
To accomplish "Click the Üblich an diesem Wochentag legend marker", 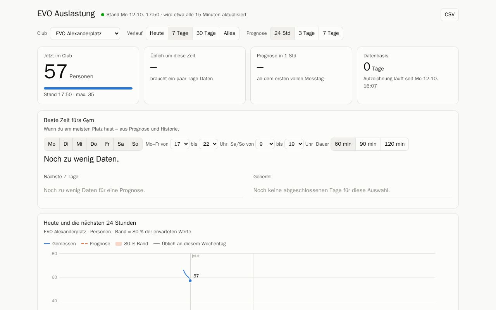I will (157, 244).
